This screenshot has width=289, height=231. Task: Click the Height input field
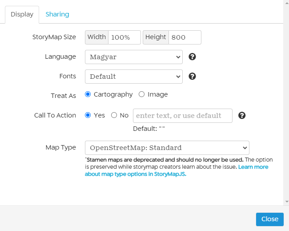coord(185,37)
